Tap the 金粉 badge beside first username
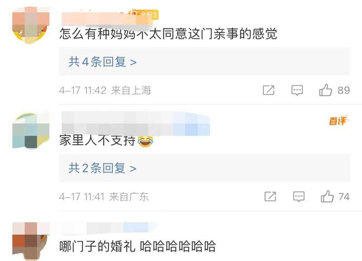362x261 pixels. (x=143, y=14)
